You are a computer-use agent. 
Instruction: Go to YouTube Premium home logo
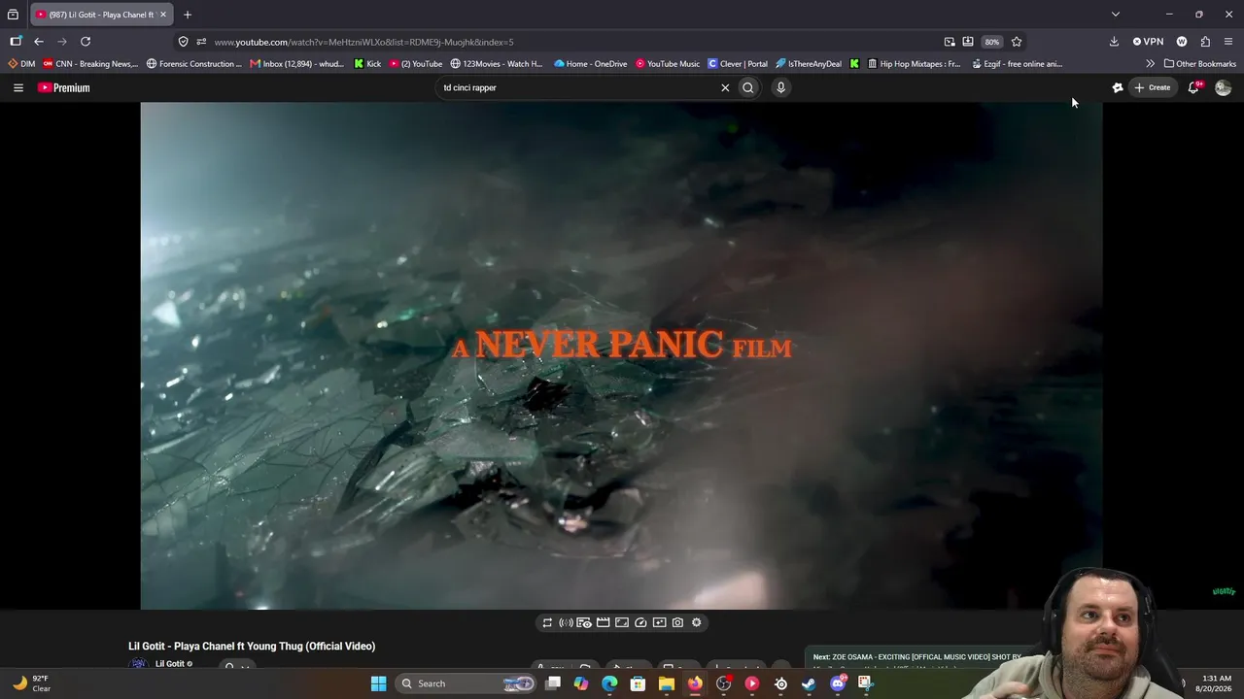point(64,87)
